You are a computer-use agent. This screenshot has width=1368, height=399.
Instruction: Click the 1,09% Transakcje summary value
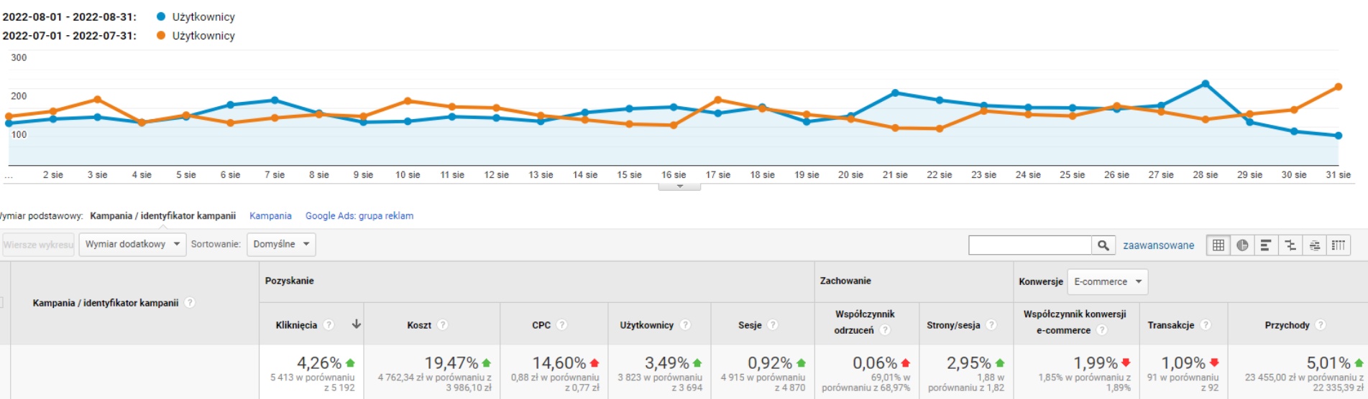pos(1183,363)
